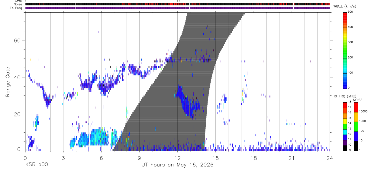Click the 16 MHz label on TX FRQ legend

pos(350,112)
